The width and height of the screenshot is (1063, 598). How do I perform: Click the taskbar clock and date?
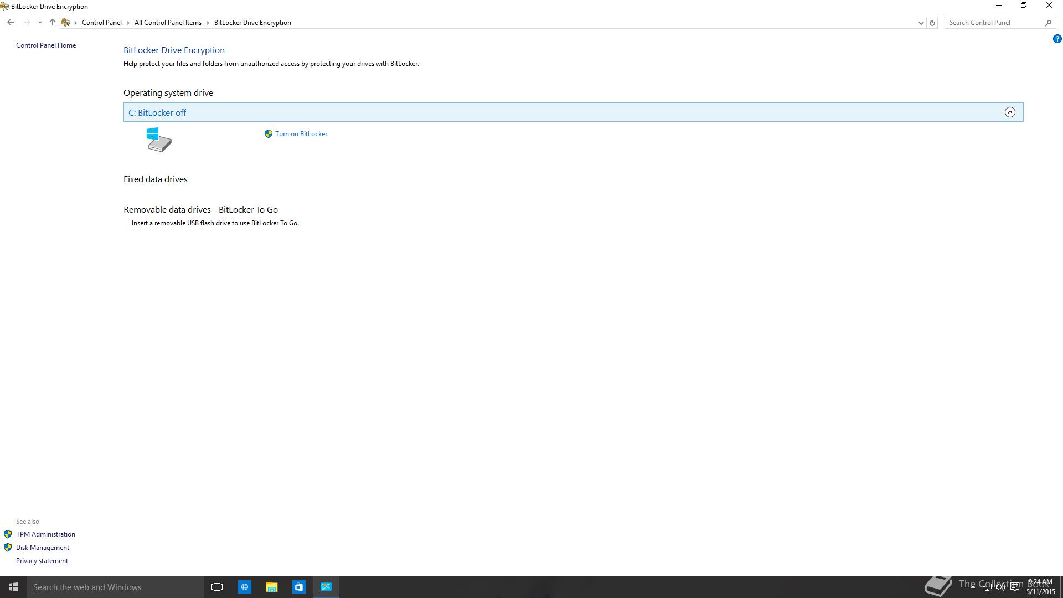[1041, 587]
